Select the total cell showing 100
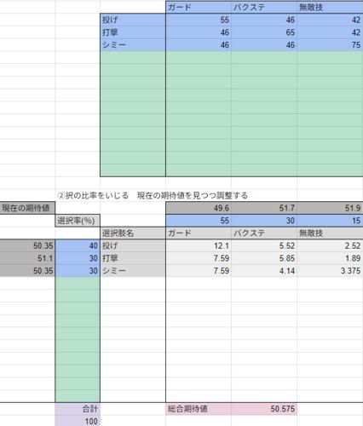This screenshot has height=426, width=363. [78, 421]
